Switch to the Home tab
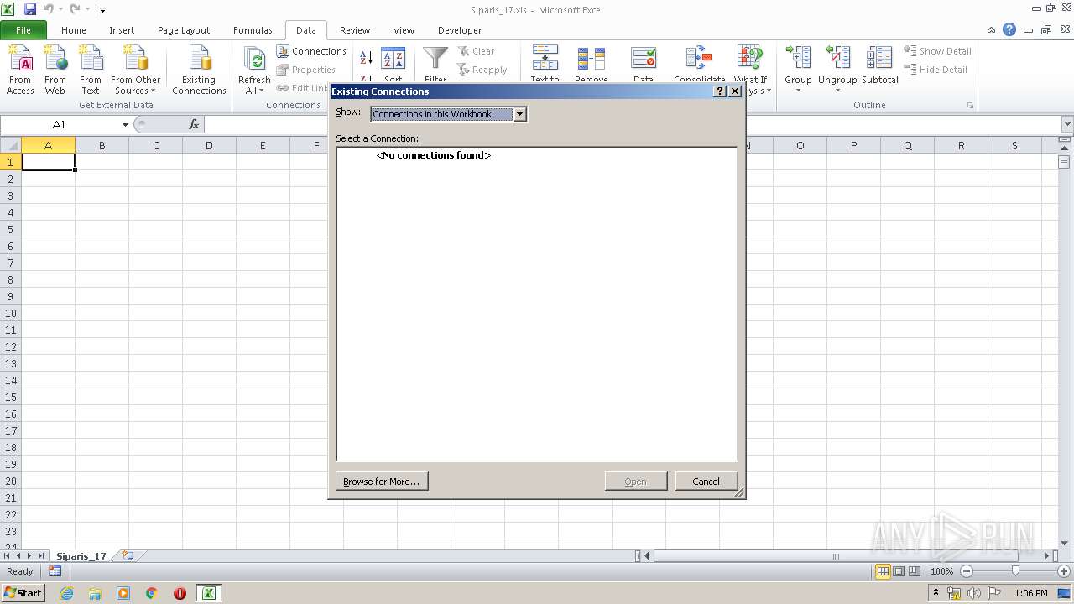This screenshot has height=604, width=1074. [74, 30]
